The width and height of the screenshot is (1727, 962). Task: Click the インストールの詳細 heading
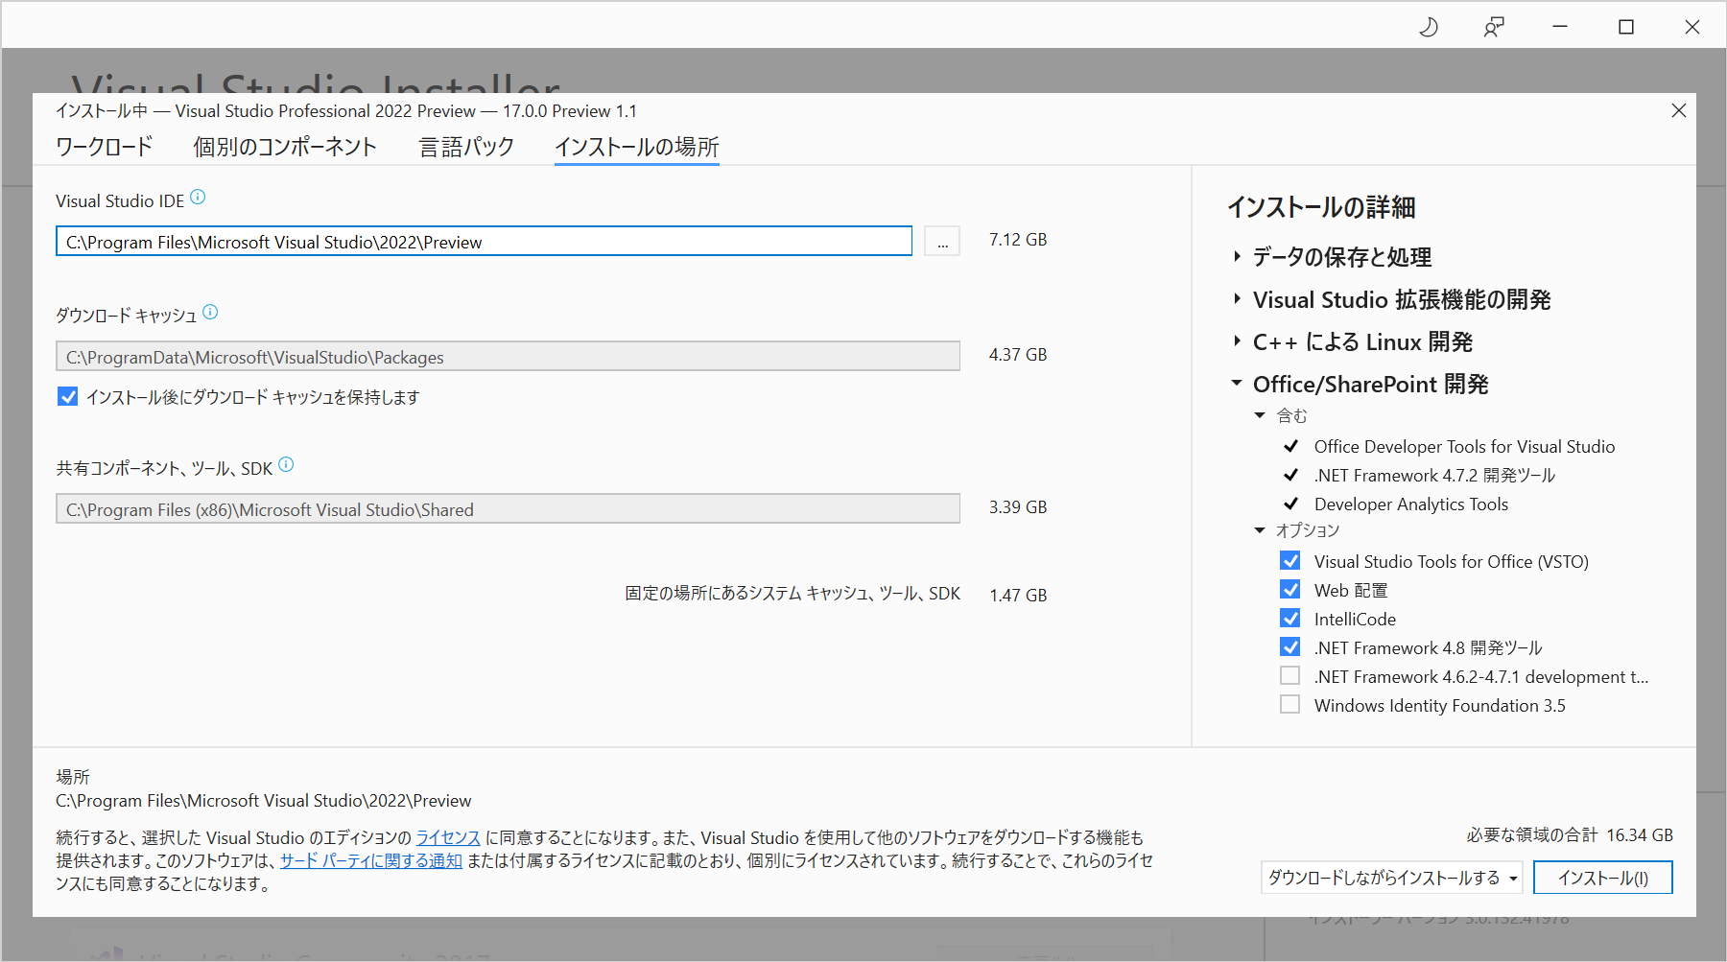[1321, 207]
